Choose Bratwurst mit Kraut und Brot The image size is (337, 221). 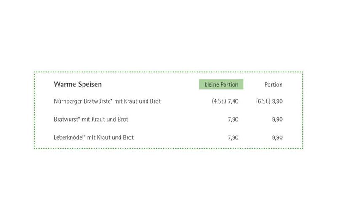(x=91, y=120)
